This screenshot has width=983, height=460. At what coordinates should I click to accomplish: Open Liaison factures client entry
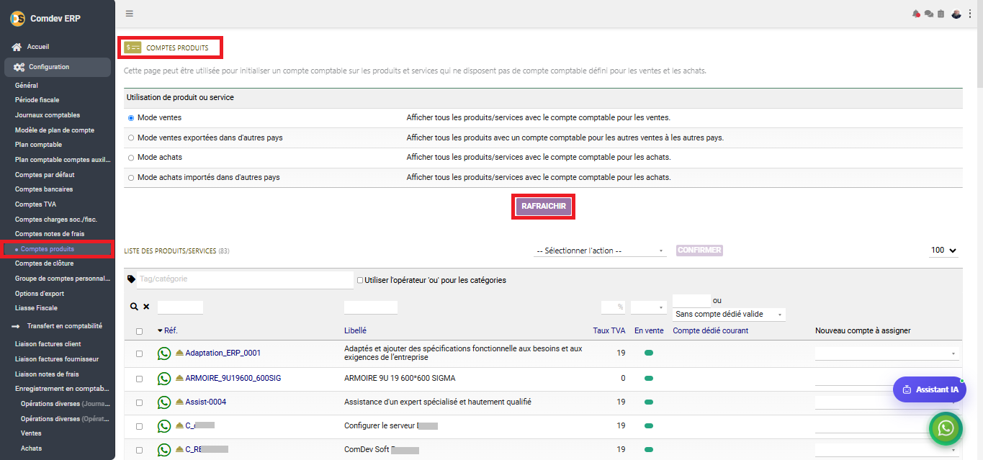(x=48, y=344)
